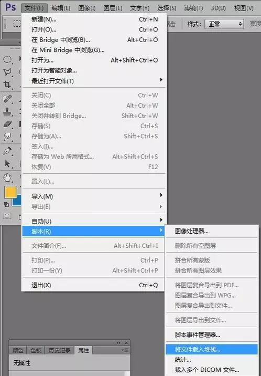261x376 pixels.
Task: Open the 文件(F) menu
Action: [34, 8]
